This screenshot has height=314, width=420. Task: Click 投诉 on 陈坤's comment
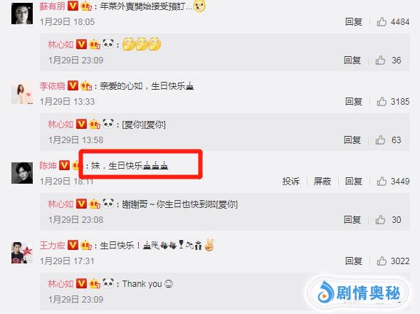tap(290, 182)
